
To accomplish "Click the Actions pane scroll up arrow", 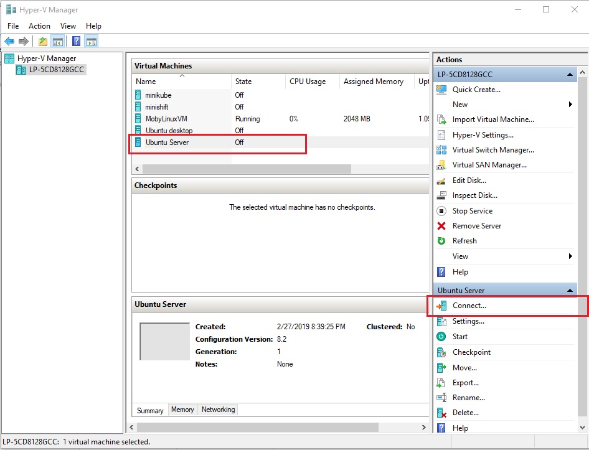I will pyautogui.click(x=583, y=72).
